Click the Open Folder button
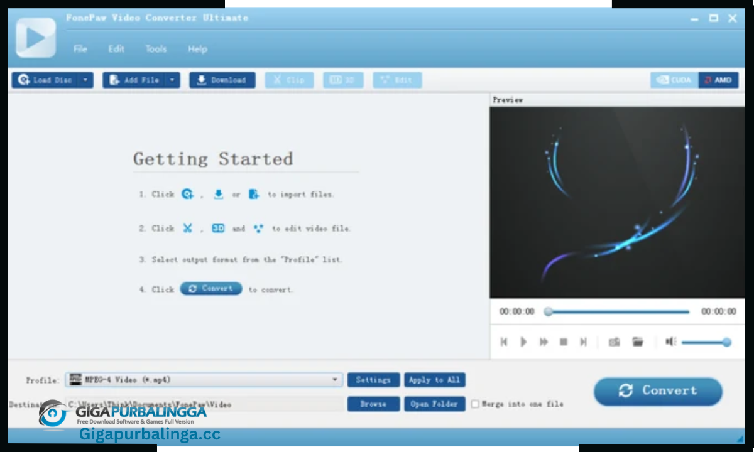The height and width of the screenshot is (452, 754). click(x=434, y=404)
